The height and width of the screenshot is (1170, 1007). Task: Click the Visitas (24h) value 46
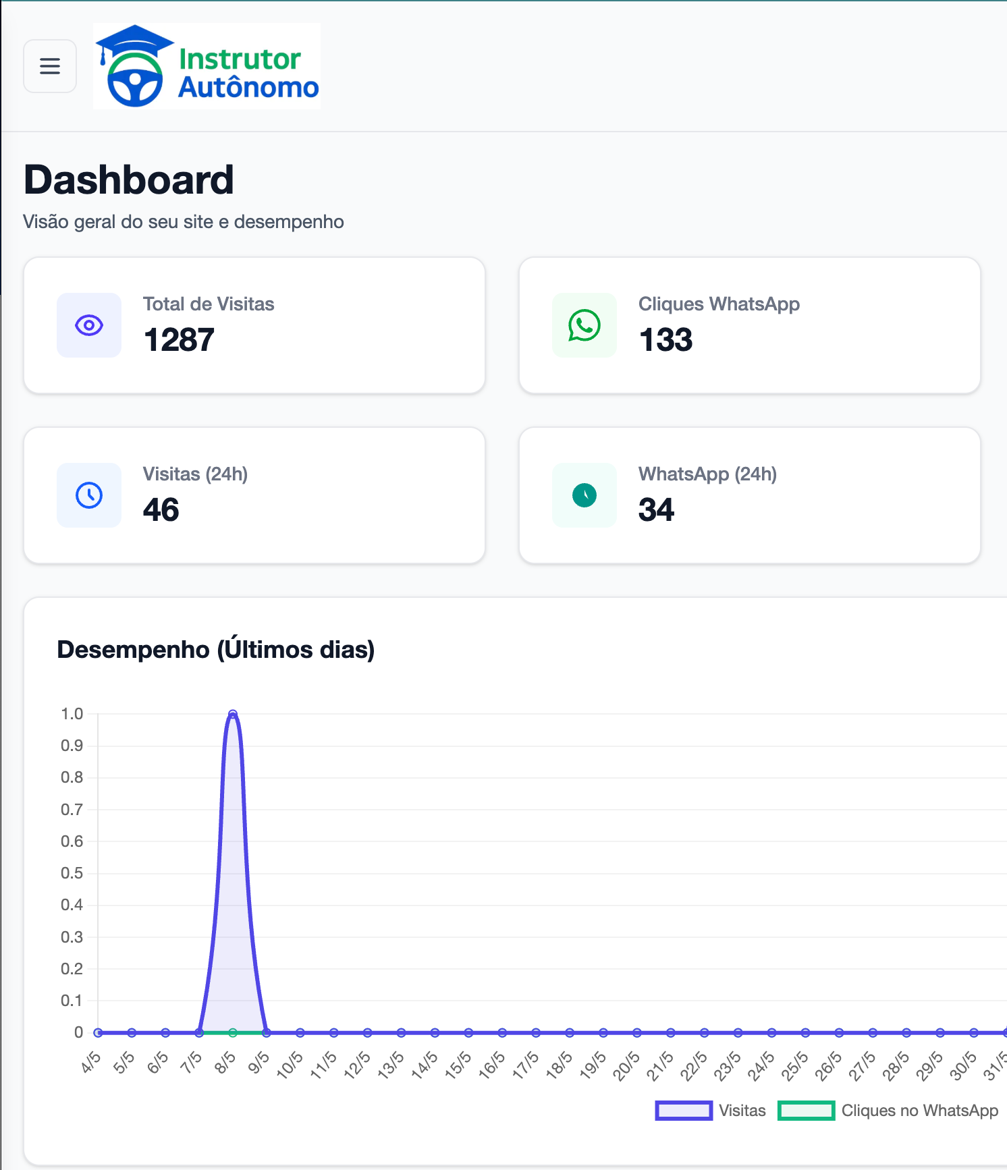coord(161,509)
